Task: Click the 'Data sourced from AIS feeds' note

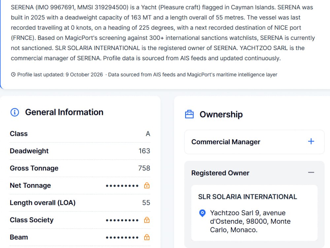Action: coord(193,74)
